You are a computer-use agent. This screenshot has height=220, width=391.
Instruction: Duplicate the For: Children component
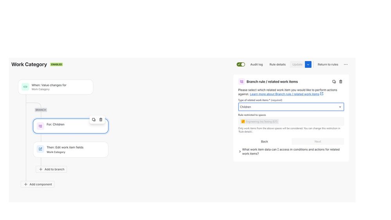(94, 120)
